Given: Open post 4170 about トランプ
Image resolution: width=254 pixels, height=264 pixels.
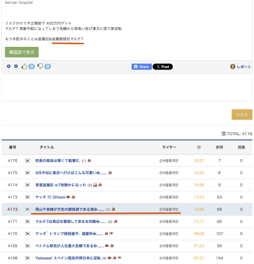Looking at the screenshot, I should tap(69, 234).
